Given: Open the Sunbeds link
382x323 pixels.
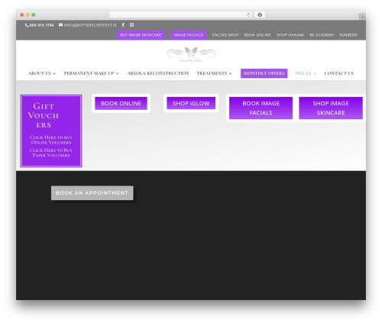Looking at the screenshot, I should tap(348, 35).
